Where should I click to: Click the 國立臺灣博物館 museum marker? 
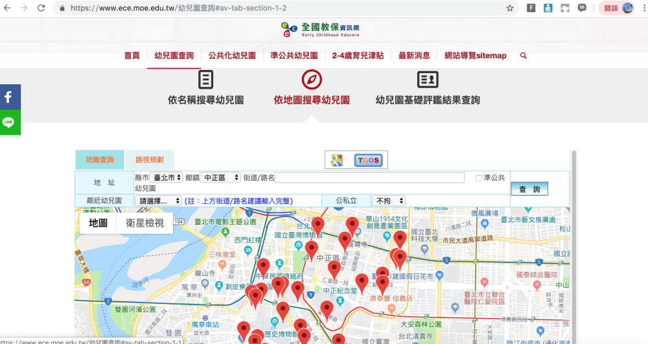(298, 246)
